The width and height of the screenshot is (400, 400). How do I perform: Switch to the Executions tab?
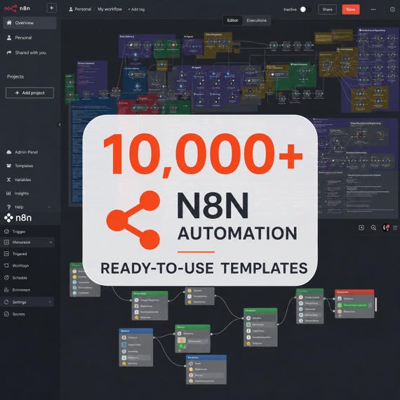click(256, 20)
